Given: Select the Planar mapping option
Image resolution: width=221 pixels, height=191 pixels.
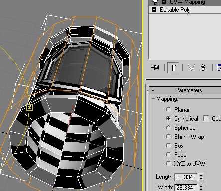Looking at the screenshot, I should pyautogui.click(x=168, y=109).
